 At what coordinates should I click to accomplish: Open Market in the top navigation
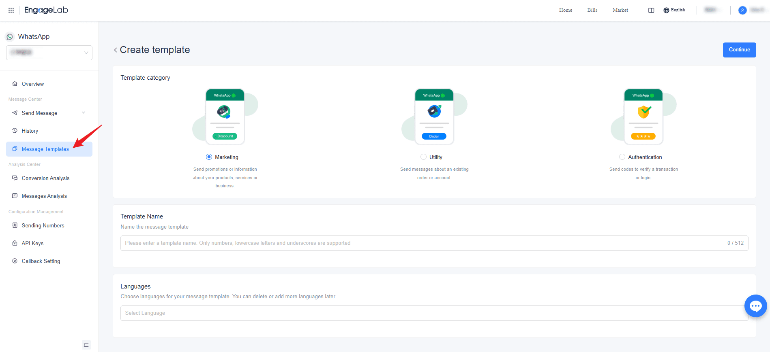pos(620,11)
